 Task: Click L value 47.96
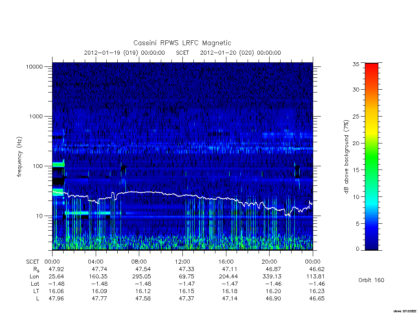[56, 299]
